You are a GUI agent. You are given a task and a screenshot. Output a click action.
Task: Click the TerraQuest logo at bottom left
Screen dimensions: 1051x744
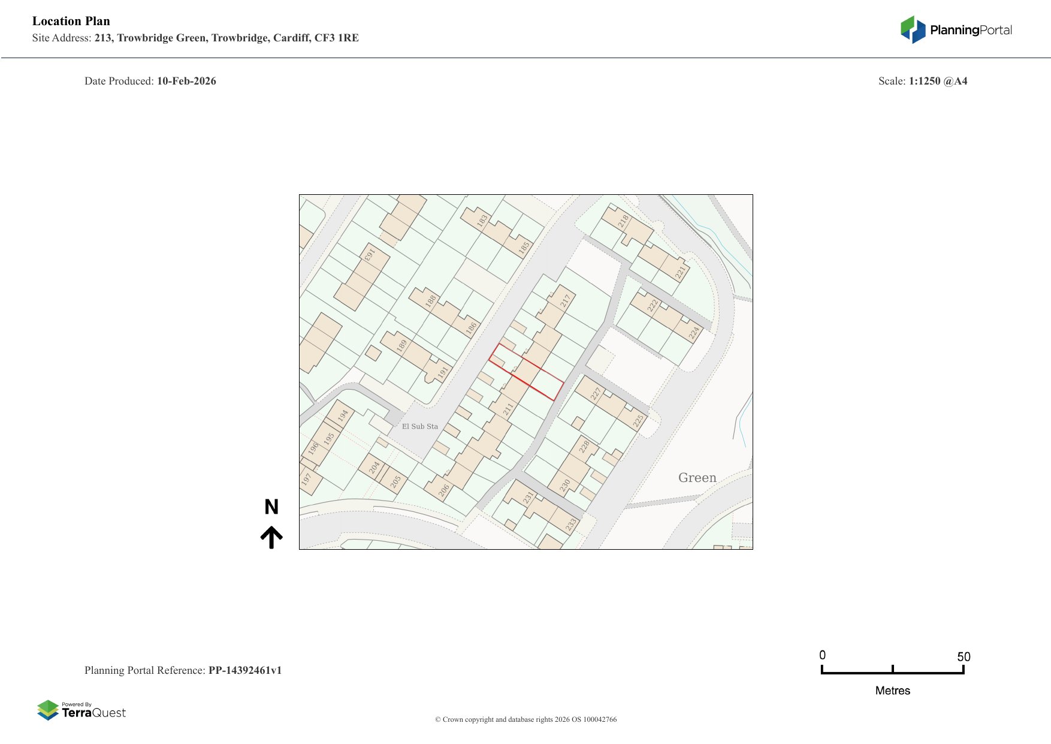81,710
